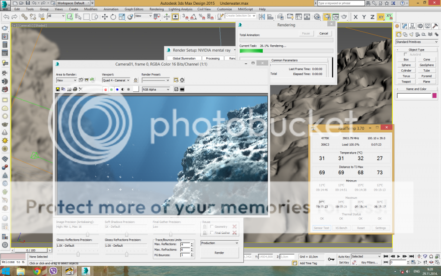Open the MAXScript menu
Screen dimensions: 441x276
point(245,9)
